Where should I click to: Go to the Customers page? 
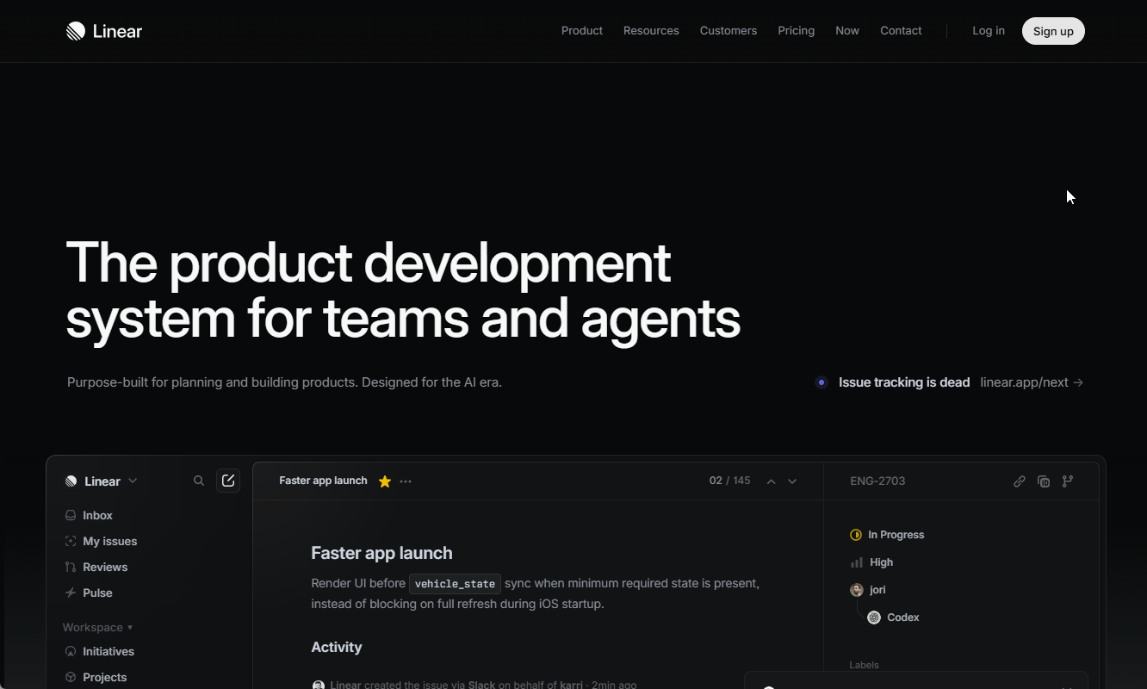tap(728, 31)
